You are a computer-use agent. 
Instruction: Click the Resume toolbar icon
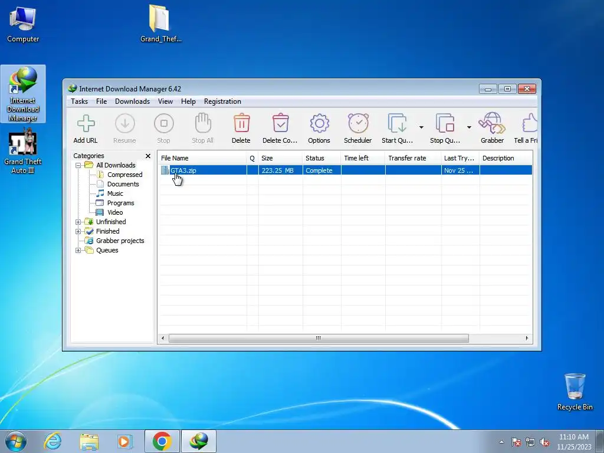125,124
